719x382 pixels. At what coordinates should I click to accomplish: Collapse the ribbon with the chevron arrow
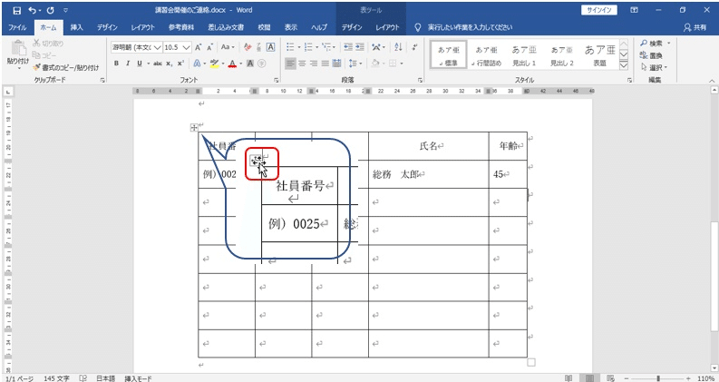711,81
